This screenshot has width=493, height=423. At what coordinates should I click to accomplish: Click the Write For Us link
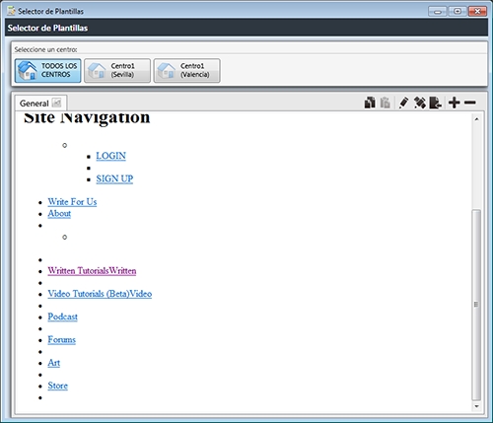click(x=72, y=202)
